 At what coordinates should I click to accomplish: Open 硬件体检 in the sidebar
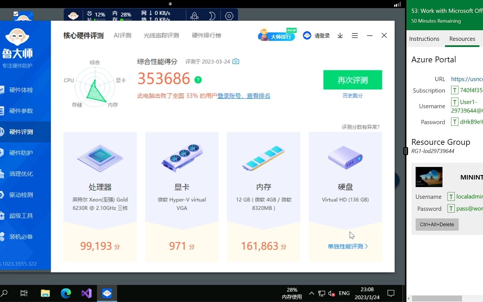(x=21, y=90)
